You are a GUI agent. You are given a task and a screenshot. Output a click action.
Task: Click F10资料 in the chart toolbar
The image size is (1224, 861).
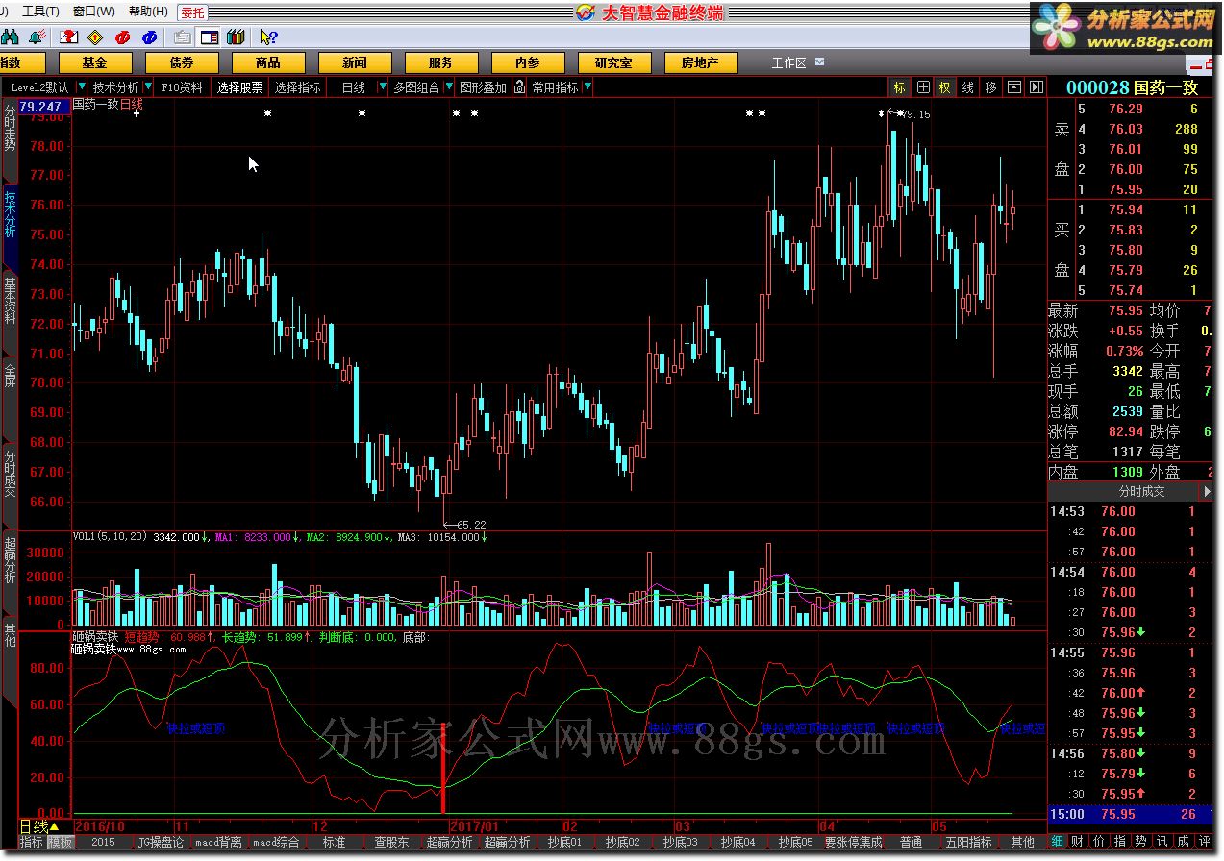point(183,87)
